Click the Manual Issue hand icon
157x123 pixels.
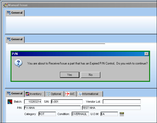click(5, 5)
